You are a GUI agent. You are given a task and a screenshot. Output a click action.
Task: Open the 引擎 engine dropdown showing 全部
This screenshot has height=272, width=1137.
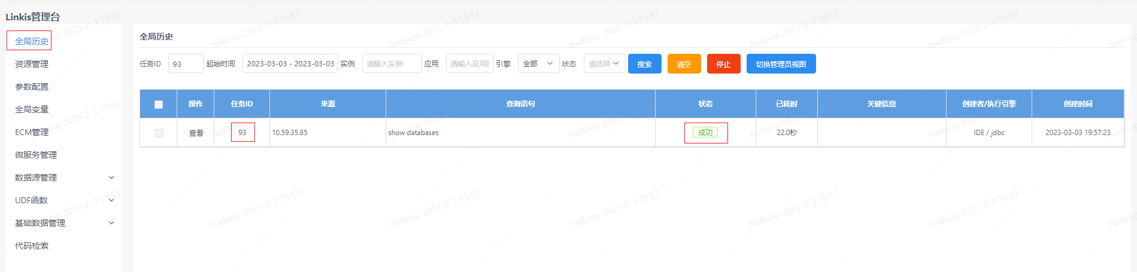(538, 64)
